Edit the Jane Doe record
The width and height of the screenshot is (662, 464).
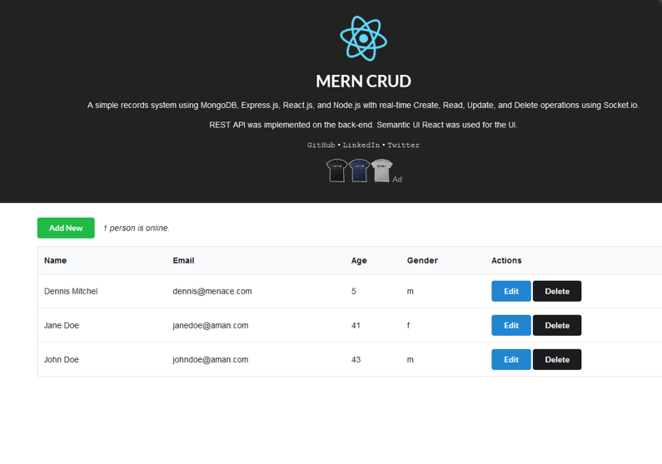tap(510, 325)
